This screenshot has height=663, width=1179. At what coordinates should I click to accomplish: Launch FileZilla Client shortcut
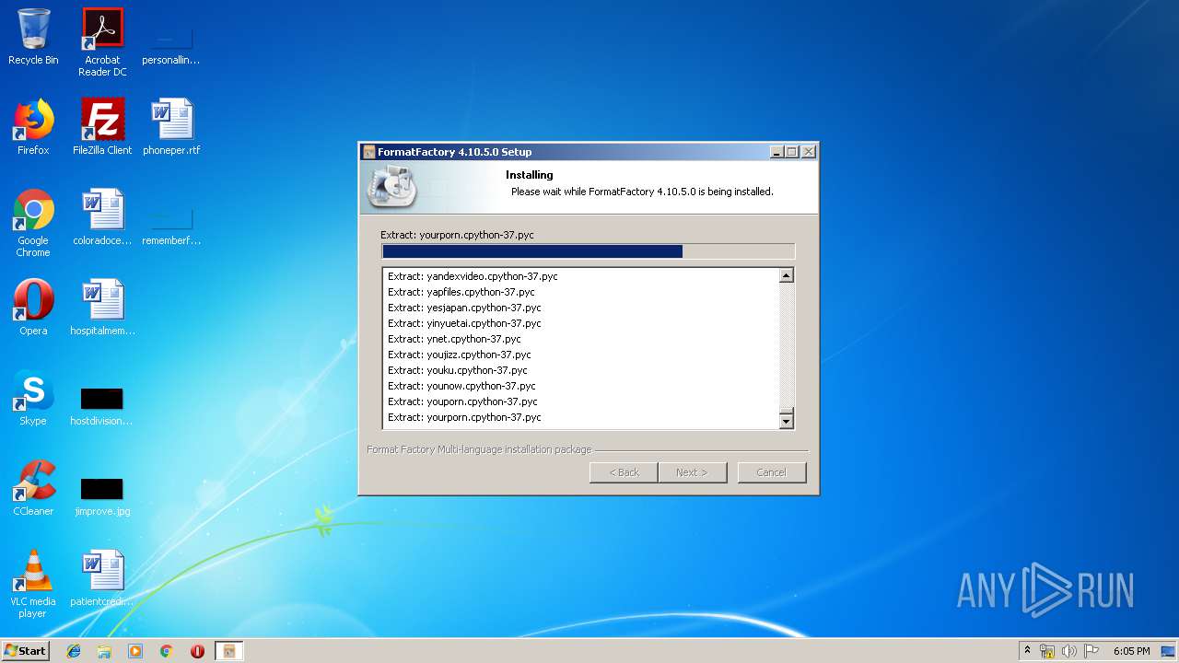click(102, 127)
